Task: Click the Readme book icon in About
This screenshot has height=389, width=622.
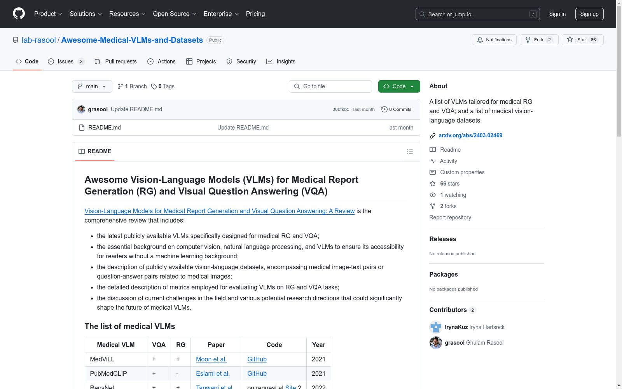Action: 433,150
